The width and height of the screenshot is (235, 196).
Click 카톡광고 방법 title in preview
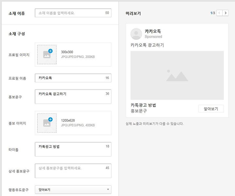click(x=143, y=105)
